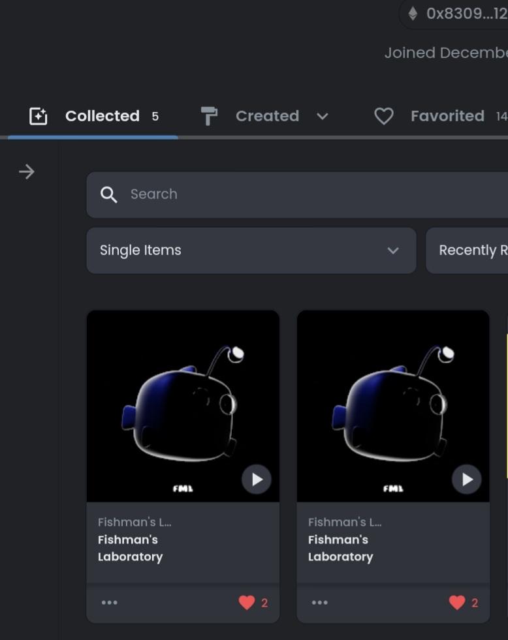Open the first card's more options menu
The width and height of the screenshot is (508, 640).
pyautogui.click(x=110, y=602)
